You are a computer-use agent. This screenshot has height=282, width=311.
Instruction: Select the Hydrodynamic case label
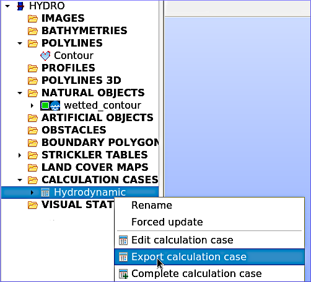point(90,193)
